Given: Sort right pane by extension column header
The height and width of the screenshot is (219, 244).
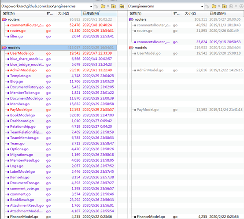Looking at the screenshot, I should click(x=177, y=13).
